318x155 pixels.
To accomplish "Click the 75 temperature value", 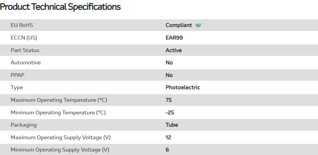I will click(x=169, y=100).
